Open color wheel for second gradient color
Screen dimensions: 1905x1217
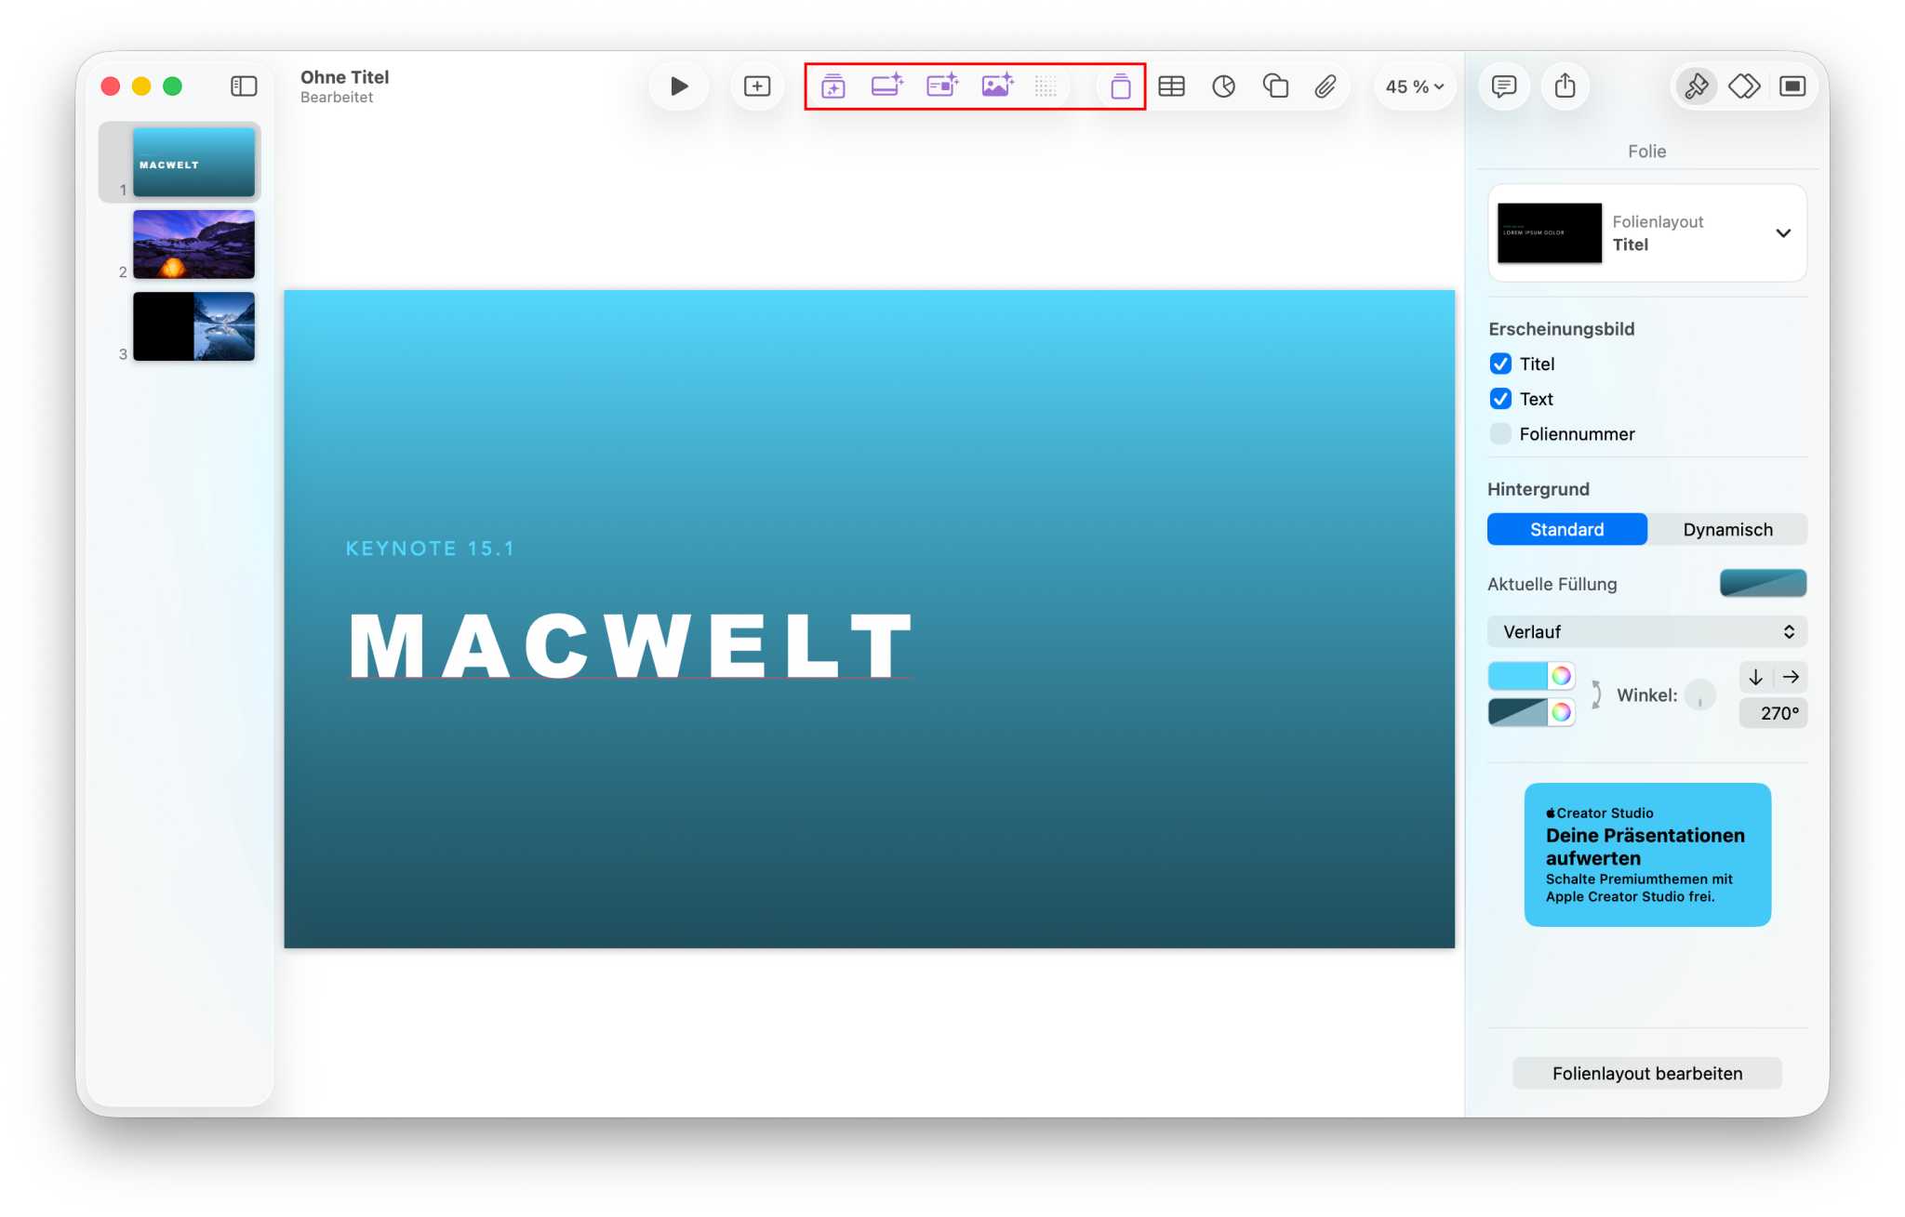click(x=1561, y=712)
